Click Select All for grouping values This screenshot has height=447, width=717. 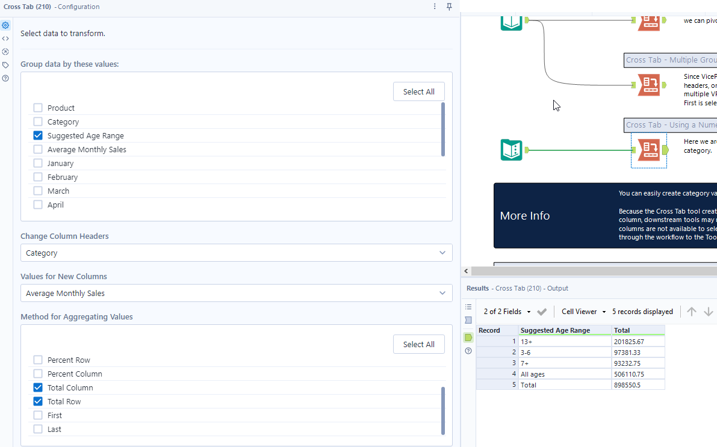(418, 91)
